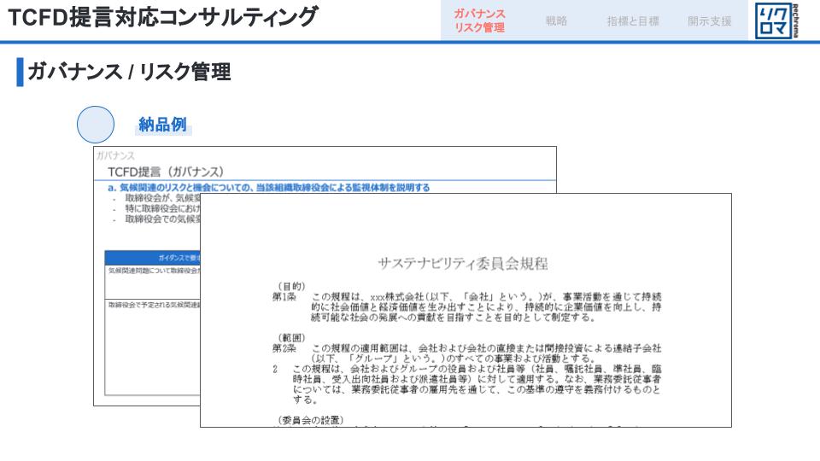This screenshot has width=820, height=461.
Task: Select the ガバナンス リスク管理 tab
Action: [x=479, y=20]
